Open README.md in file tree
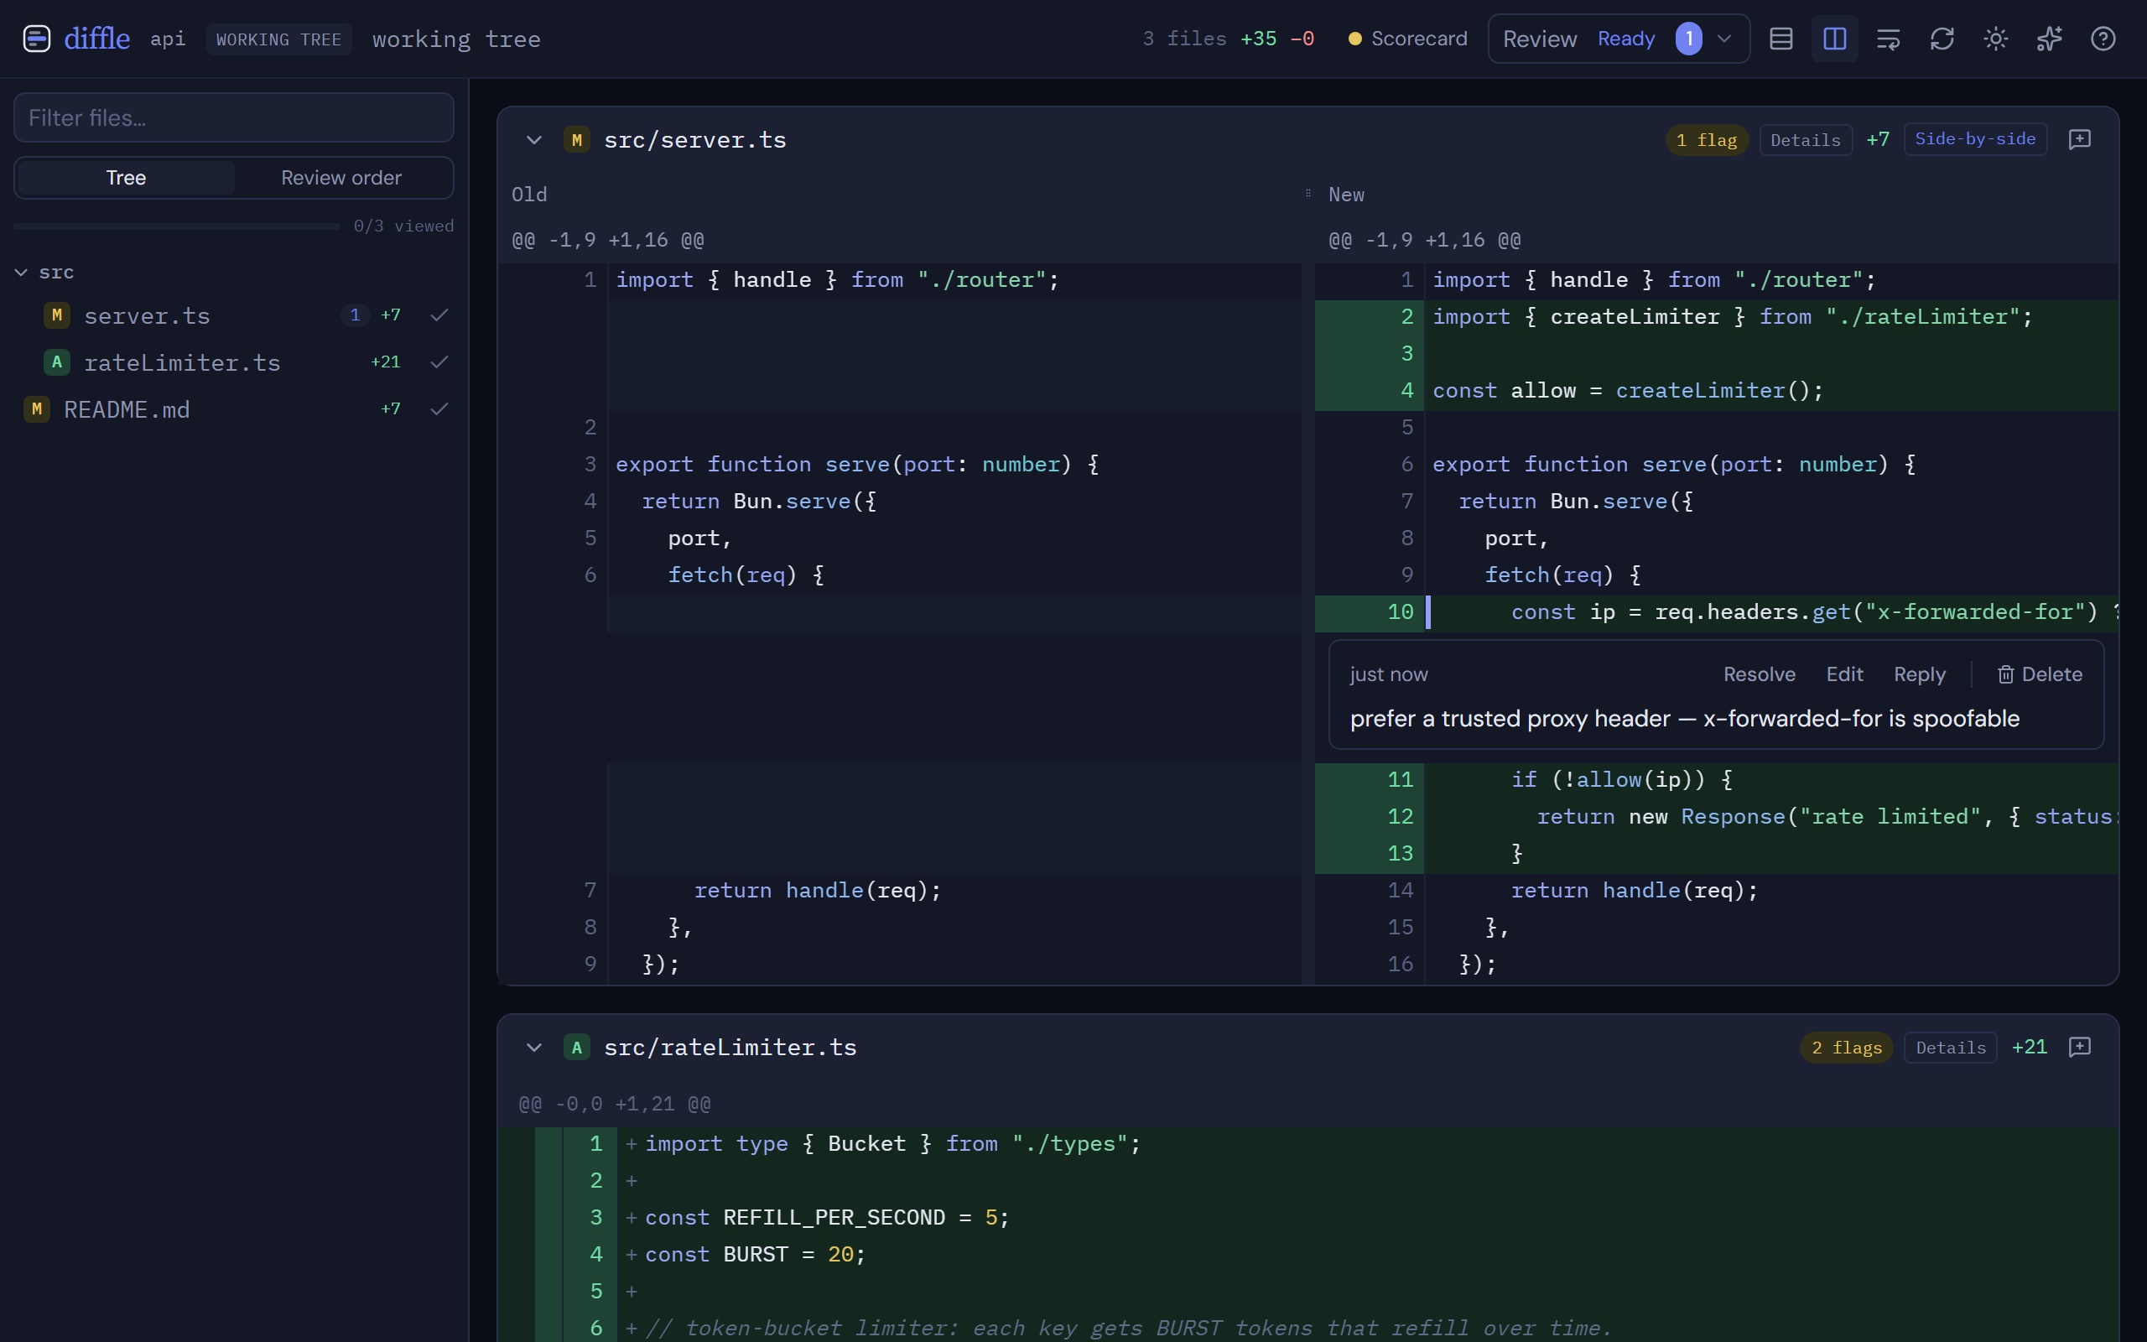 point(127,409)
